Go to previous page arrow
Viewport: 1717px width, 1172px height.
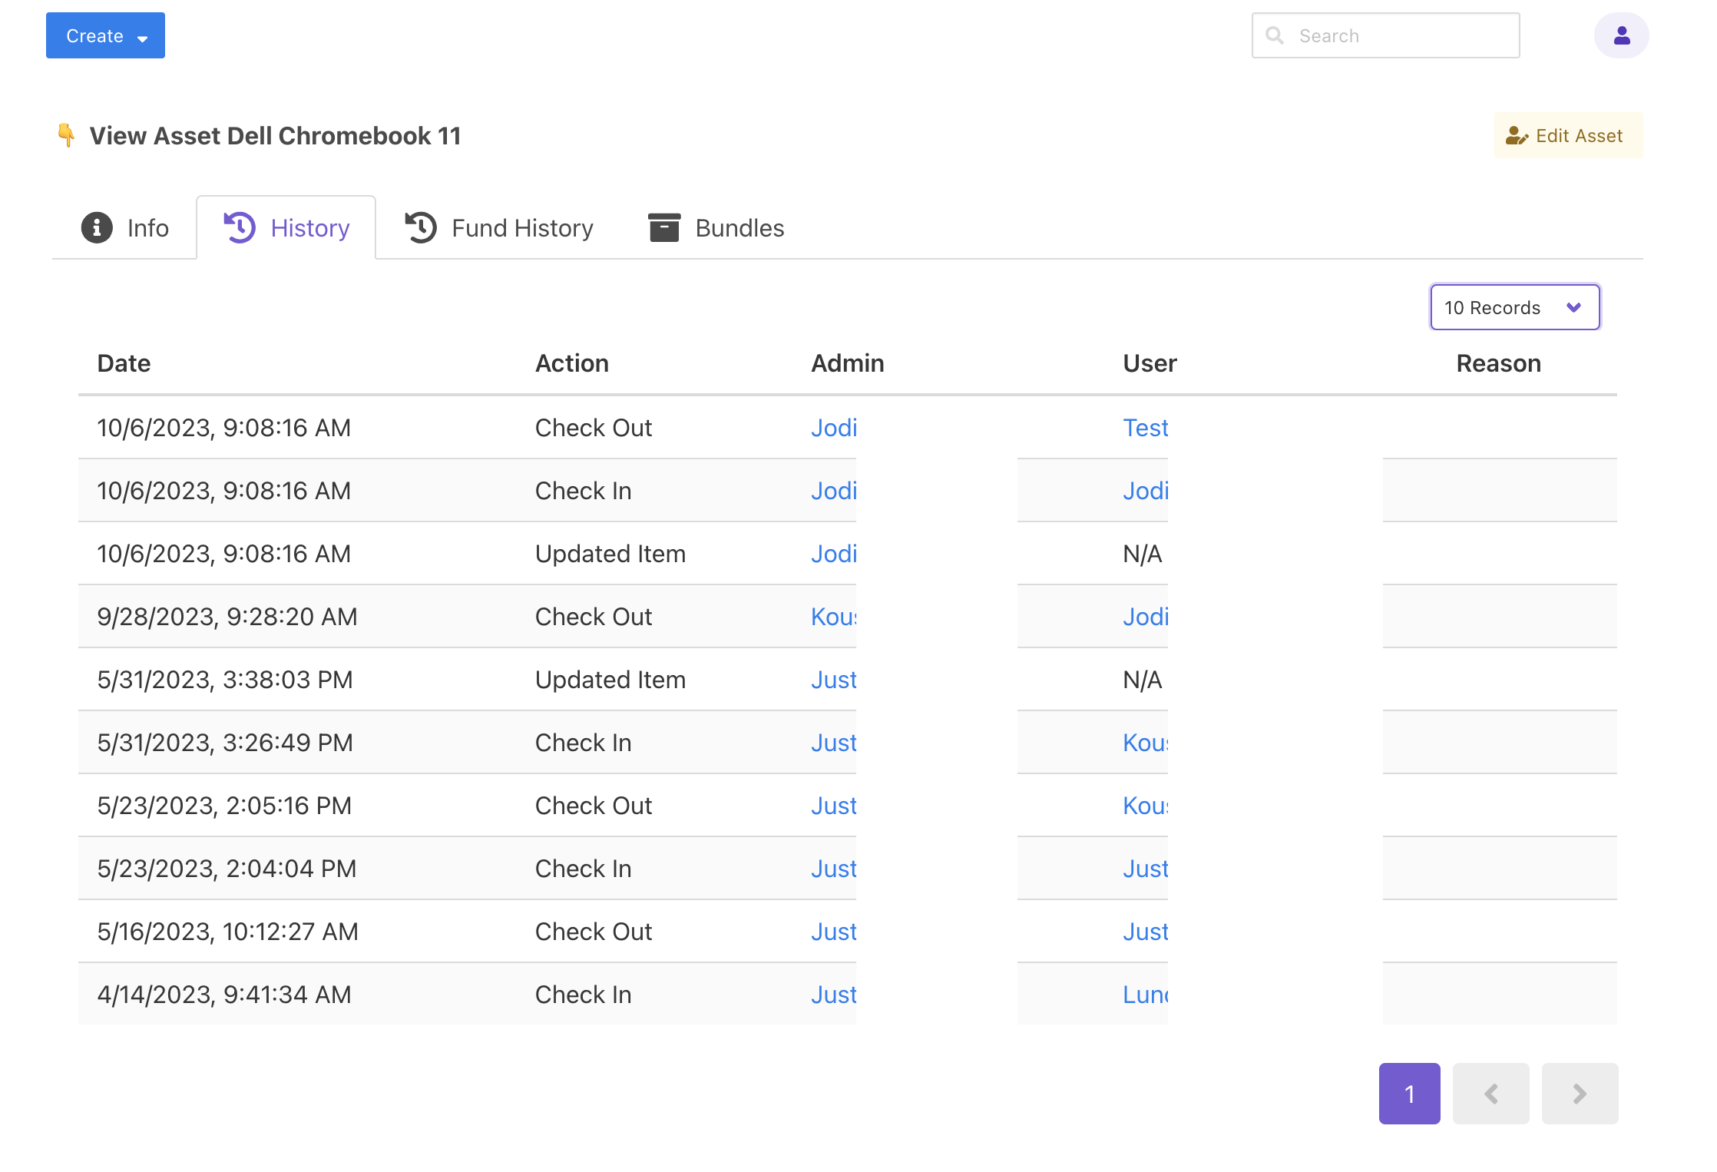[1490, 1094]
